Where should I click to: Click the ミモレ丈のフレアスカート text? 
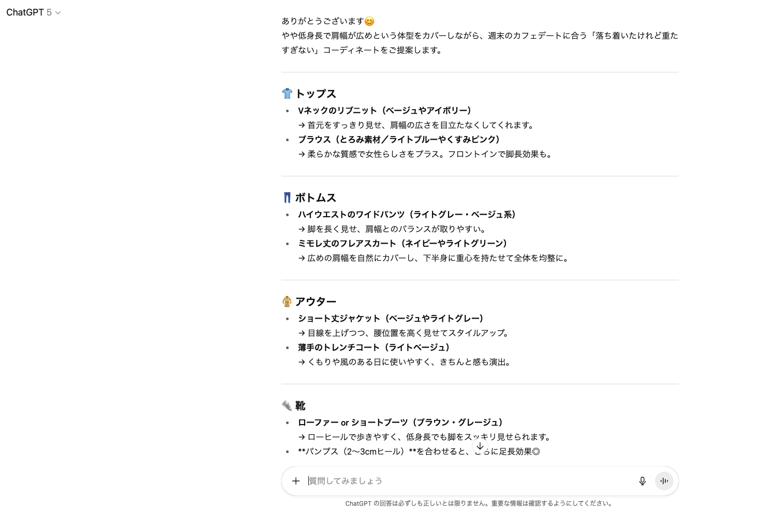click(402, 243)
